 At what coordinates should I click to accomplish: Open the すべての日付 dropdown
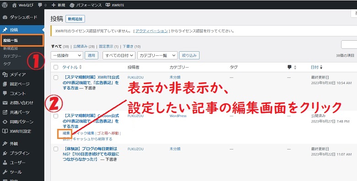[119, 55]
